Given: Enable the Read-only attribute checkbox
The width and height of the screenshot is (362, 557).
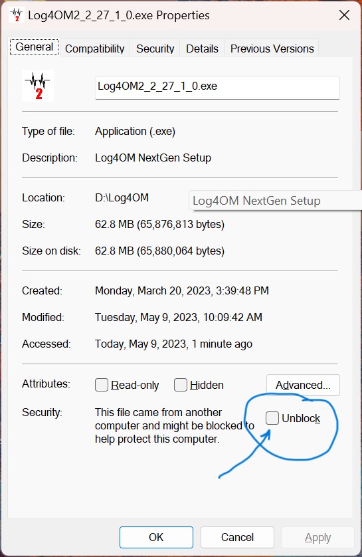Looking at the screenshot, I should pyautogui.click(x=102, y=385).
